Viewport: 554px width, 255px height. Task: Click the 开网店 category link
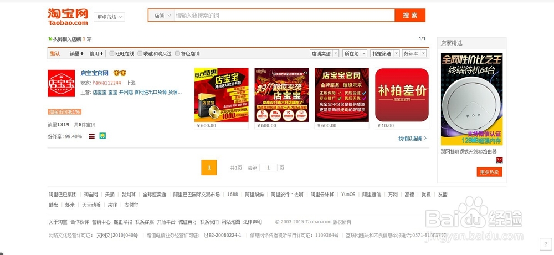click(126, 93)
